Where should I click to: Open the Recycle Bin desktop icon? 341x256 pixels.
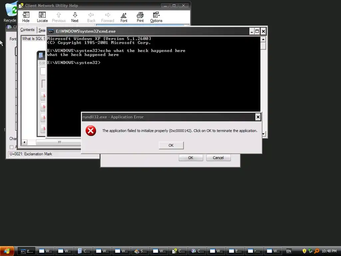[x=10, y=11]
